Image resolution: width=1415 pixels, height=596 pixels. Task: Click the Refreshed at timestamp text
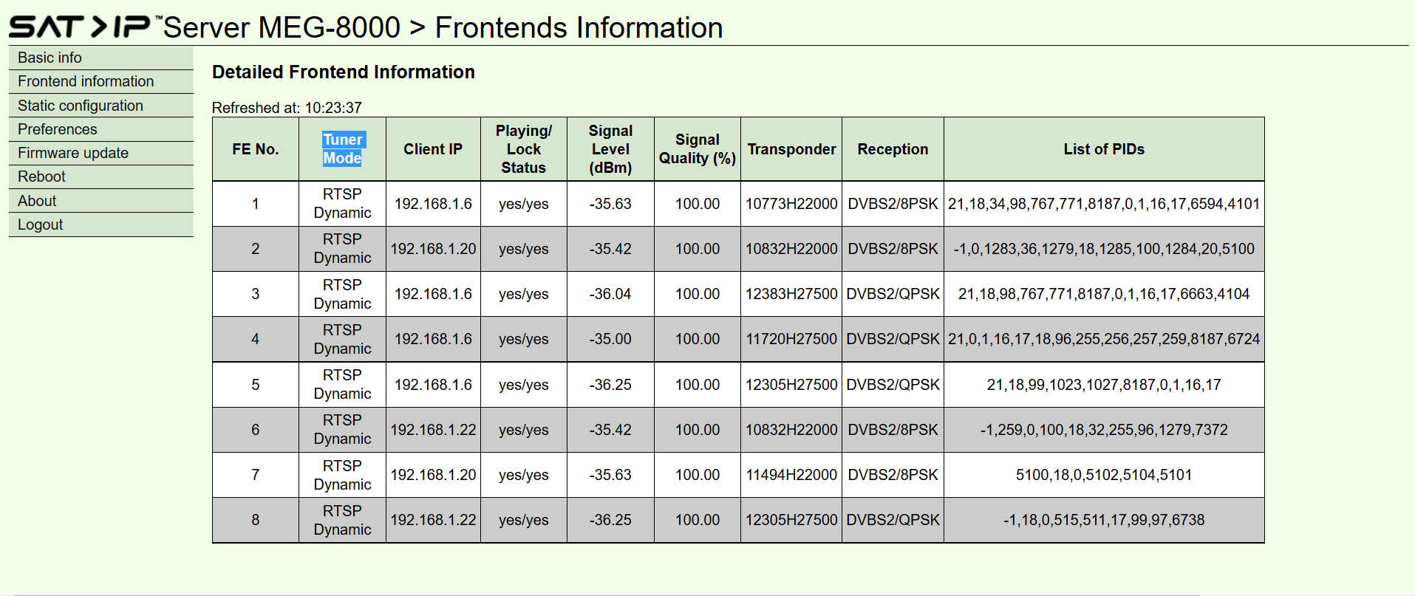(x=287, y=108)
